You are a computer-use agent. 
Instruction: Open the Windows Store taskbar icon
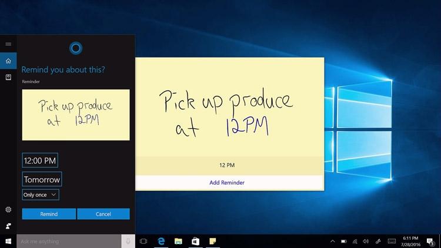195,242
